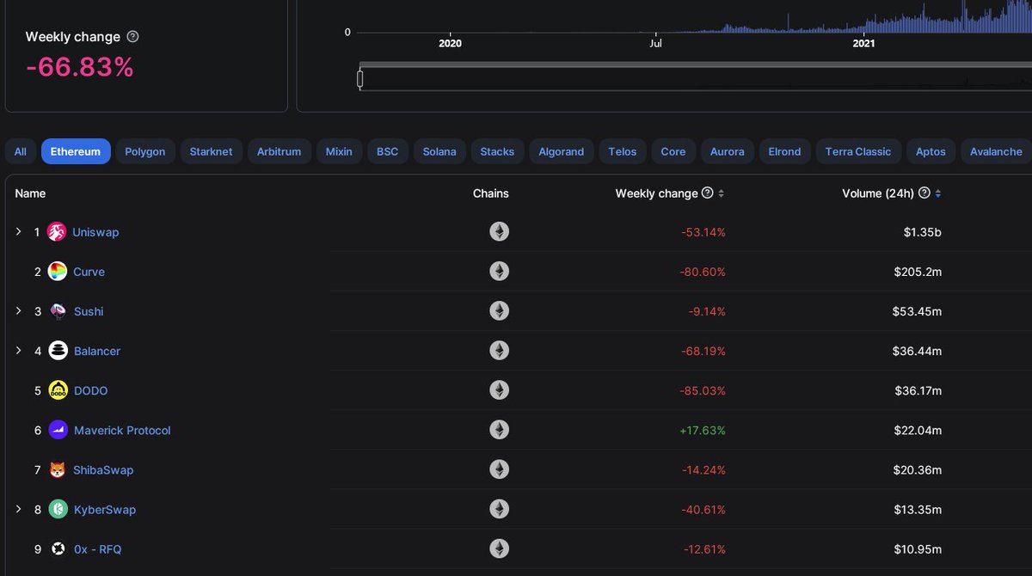Image resolution: width=1032 pixels, height=576 pixels.
Task: Click help icon beside Weekly change summary
Action: (x=132, y=37)
